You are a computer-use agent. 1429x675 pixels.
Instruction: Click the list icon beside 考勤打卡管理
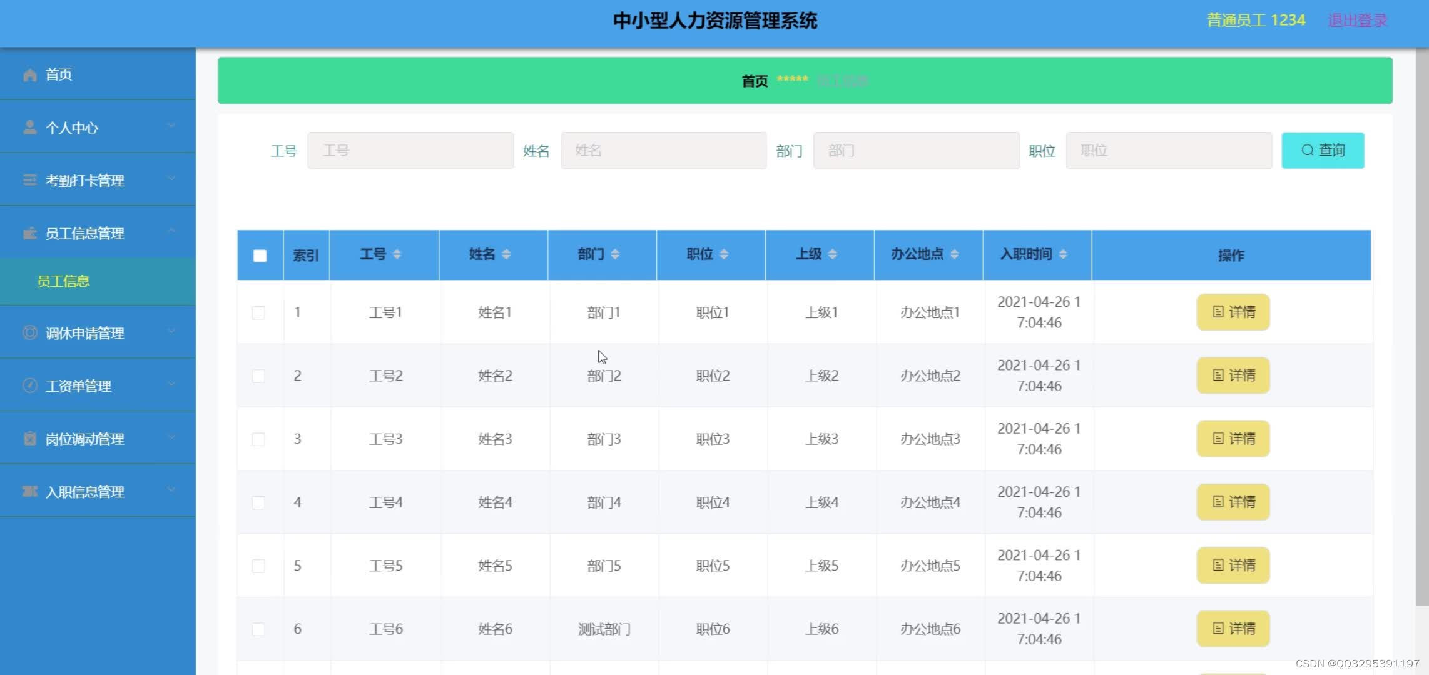point(29,180)
